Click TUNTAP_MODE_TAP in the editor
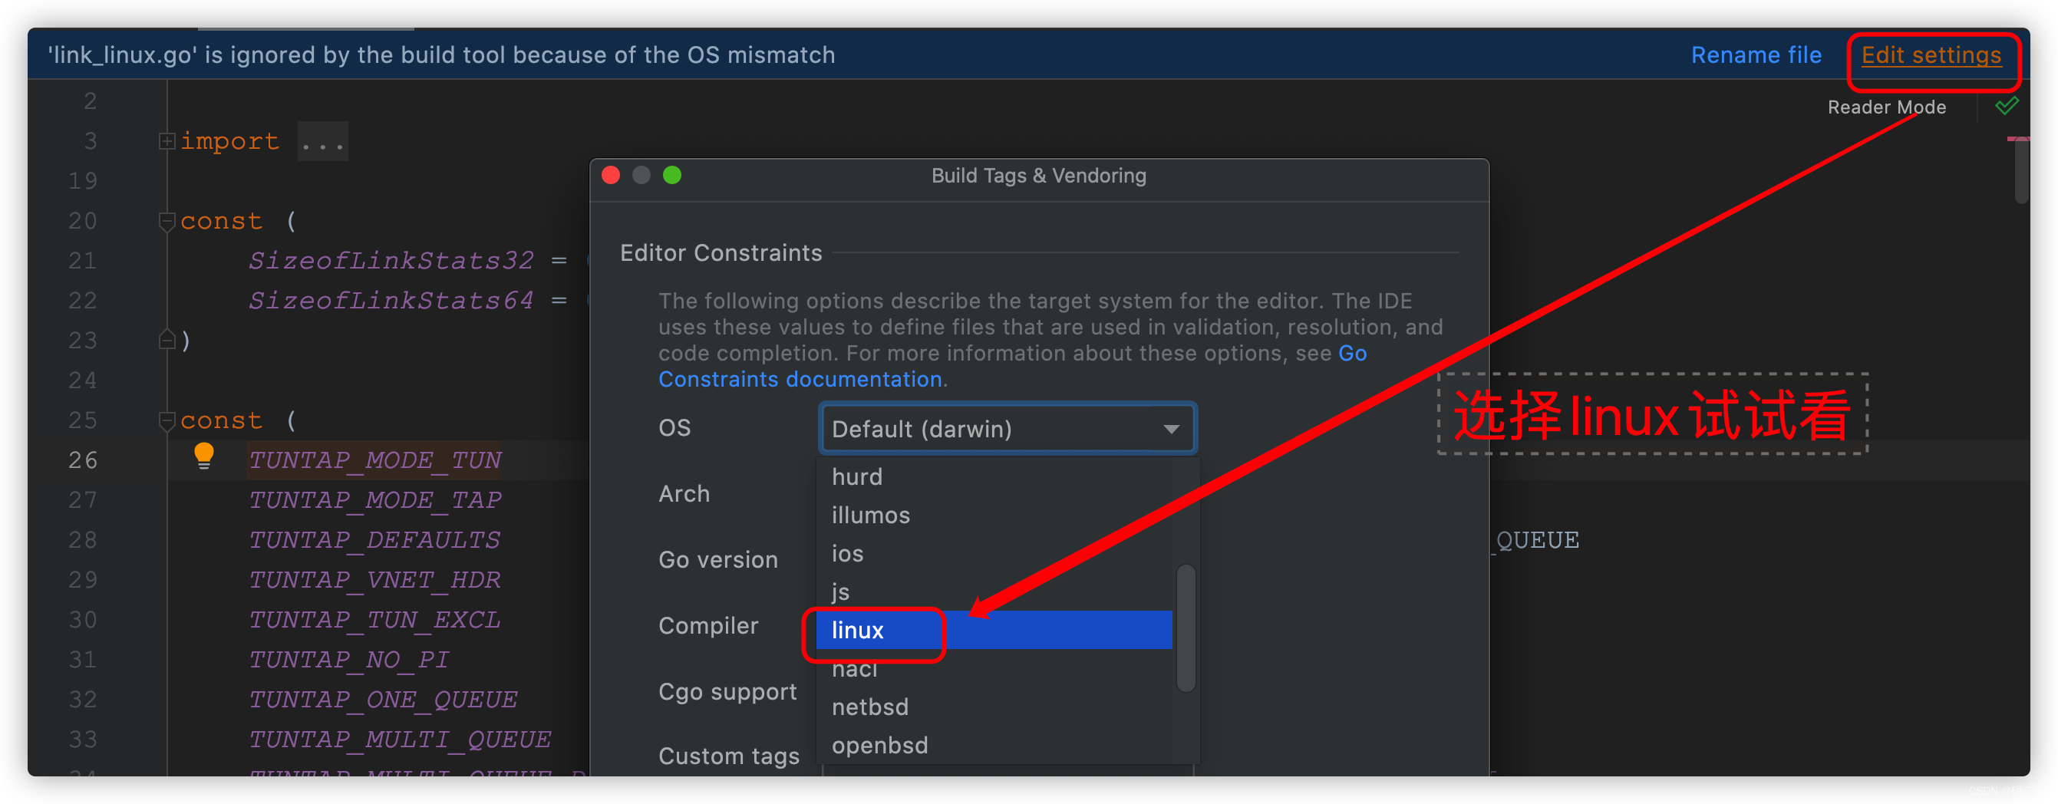Screen dimensions: 2058x804 pos(374,499)
